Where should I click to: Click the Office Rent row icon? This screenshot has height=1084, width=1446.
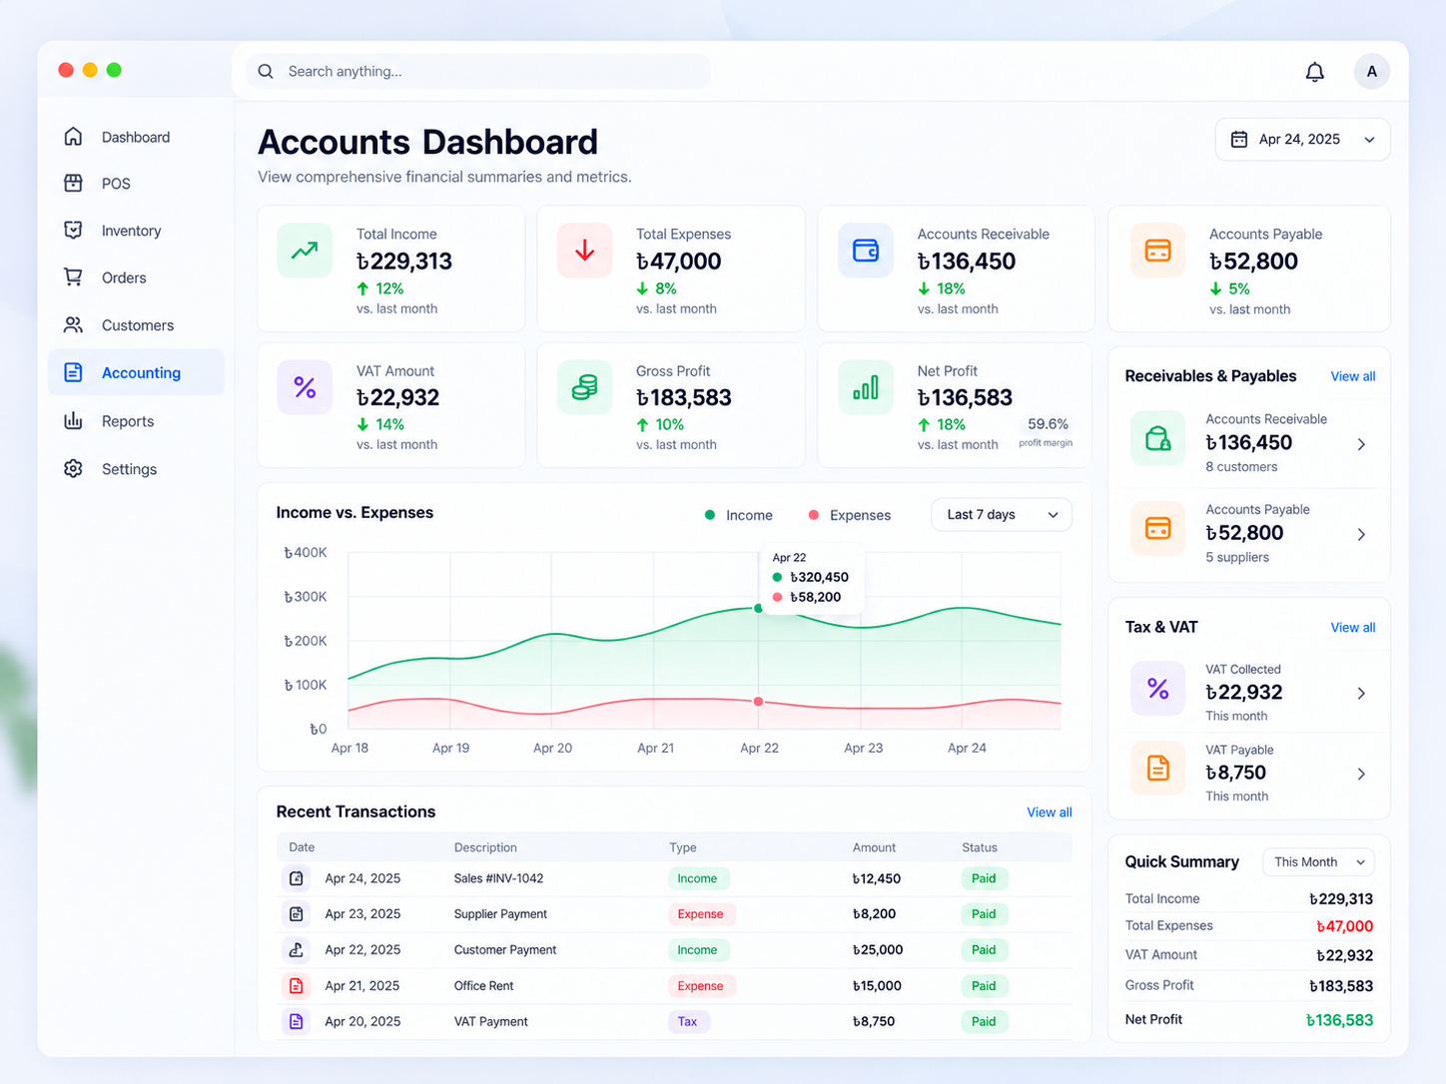pyautogui.click(x=296, y=986)
